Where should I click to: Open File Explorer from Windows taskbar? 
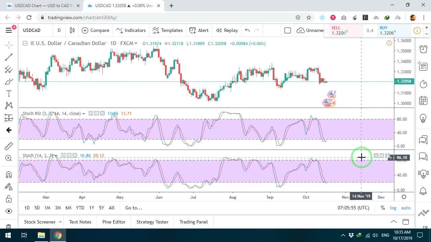[41, 235]
